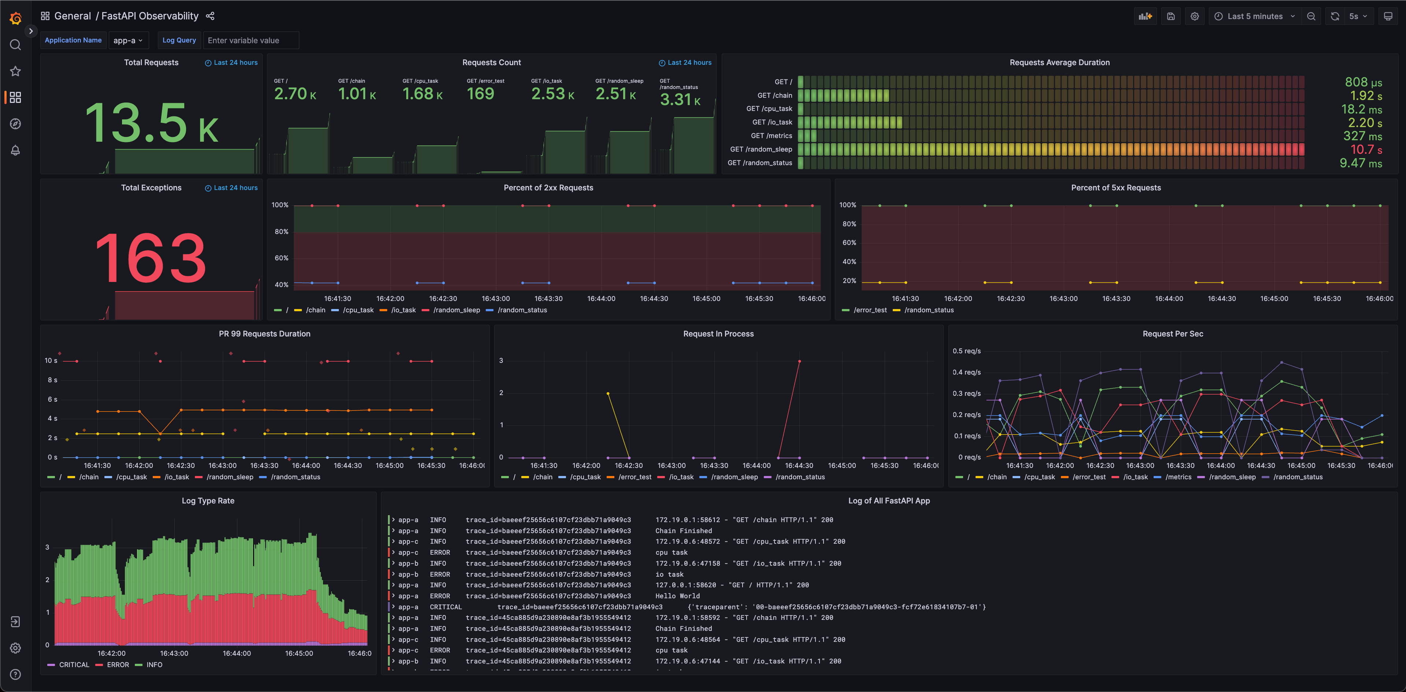This screenshot has width=1406, height=692.
Task: Toggle /random_status series in 5xx legend
Action: [929, 310]
